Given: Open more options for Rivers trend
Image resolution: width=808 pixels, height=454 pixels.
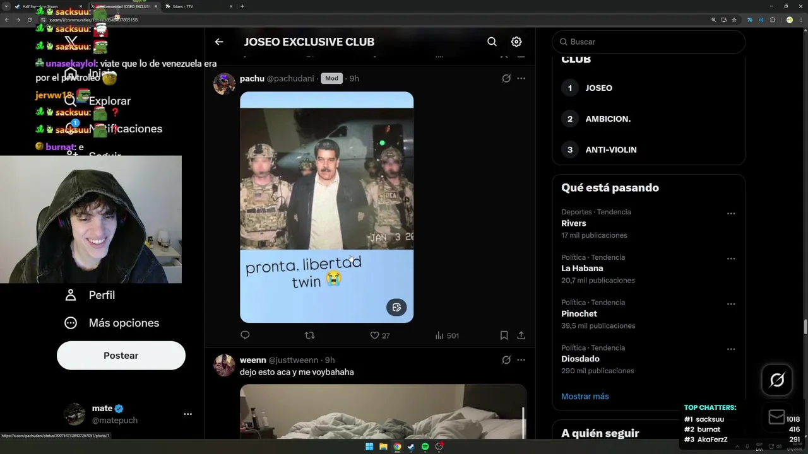Looking at the screenshot, I should pyautogui.click(x=731, y=214).
